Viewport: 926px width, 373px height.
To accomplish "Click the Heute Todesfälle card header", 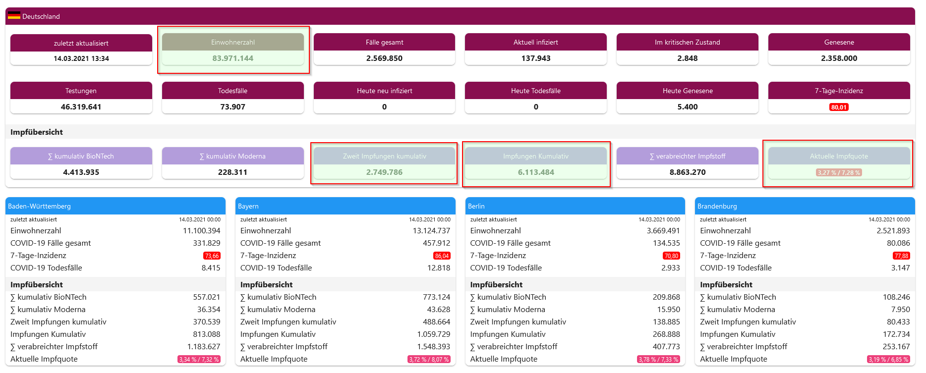I will pos(536,91).
